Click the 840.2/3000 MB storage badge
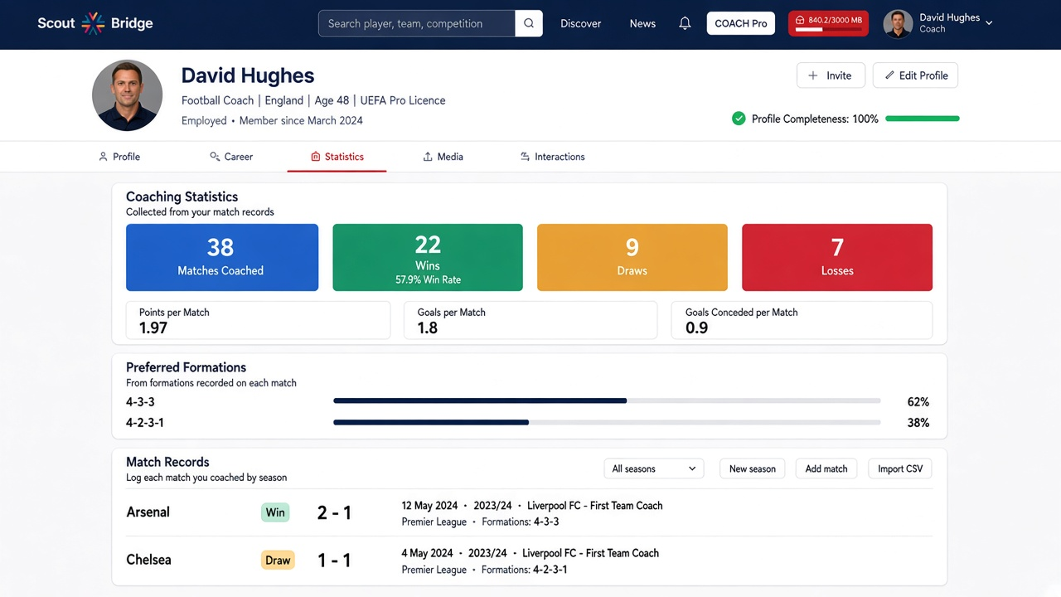Screen dimensions: 1061x597 828,23
